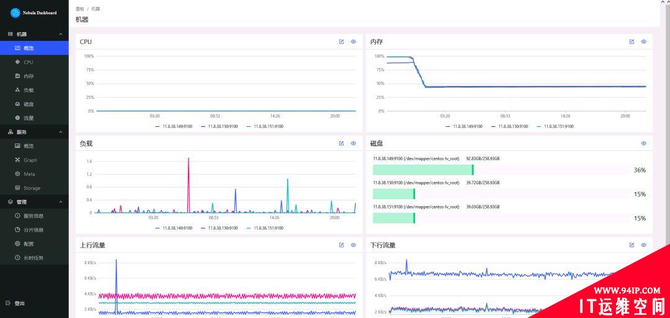The image size is (670, 318).
Task: Click the 负载 panel title
Action: 86,144
